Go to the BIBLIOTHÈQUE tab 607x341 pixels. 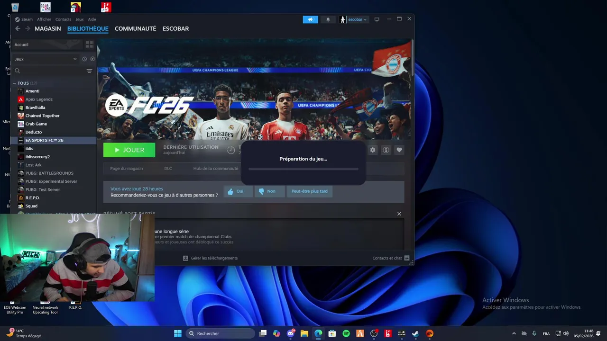tap(88, 28)
